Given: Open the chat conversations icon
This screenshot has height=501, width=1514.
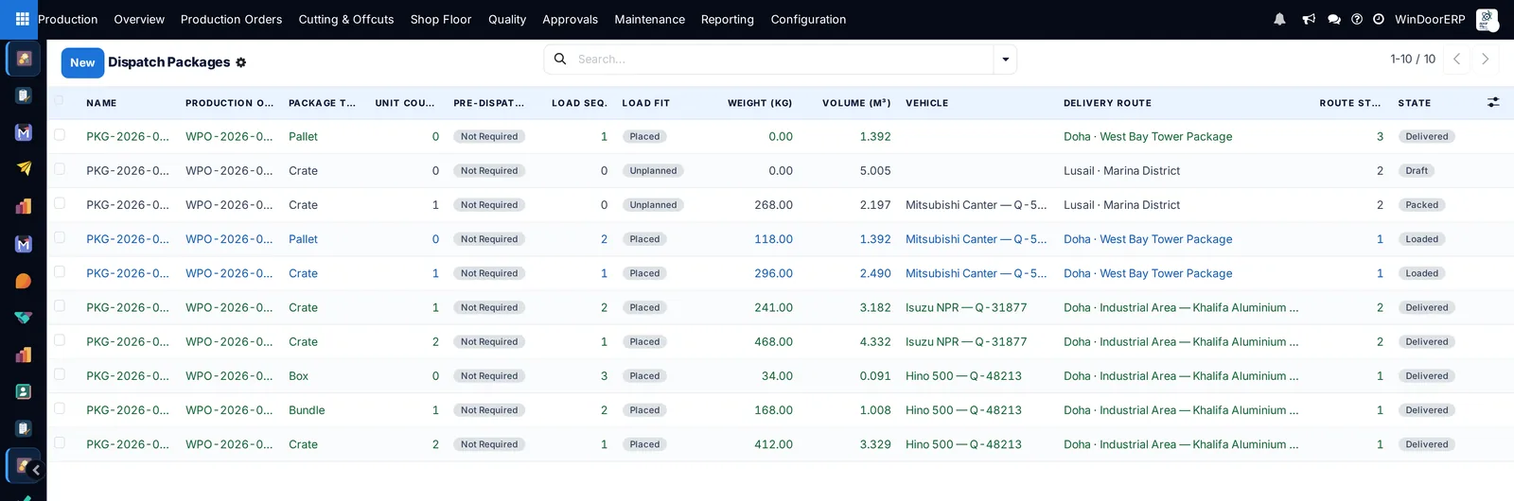Looking at the screenshot, I should point(1334,19).
